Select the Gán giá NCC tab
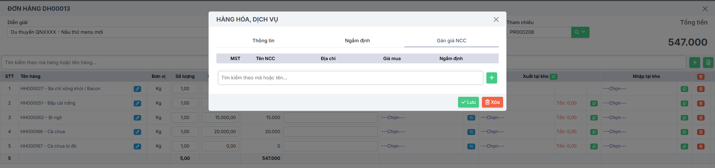Image resolution: width=715 pixels, height=168 pixels. 451,41
